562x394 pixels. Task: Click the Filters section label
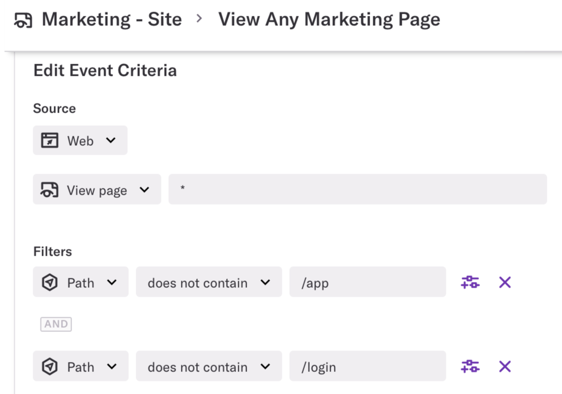coord(53,251)
